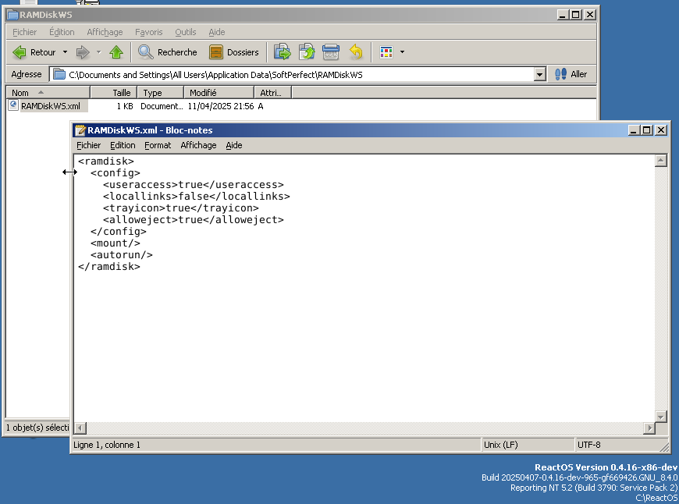
Task: Open the Aide menu in Bloc-notes
Action: (234, 145)
